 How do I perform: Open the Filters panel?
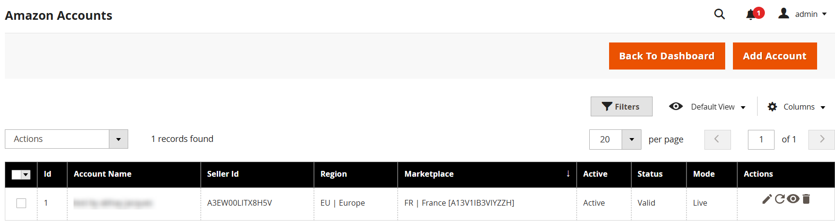point(621,107)
